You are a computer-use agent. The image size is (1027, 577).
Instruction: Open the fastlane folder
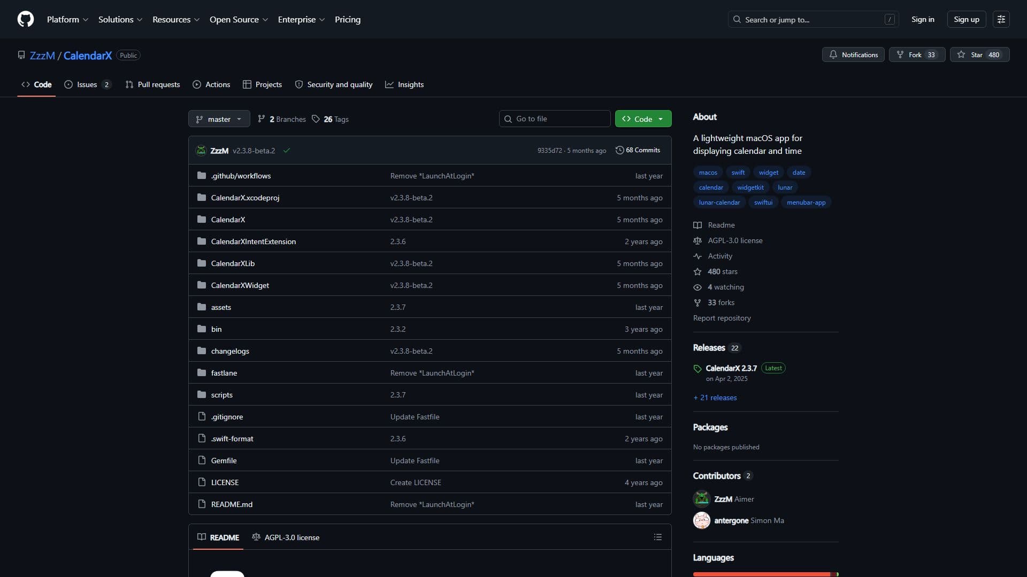click(224, 373)
